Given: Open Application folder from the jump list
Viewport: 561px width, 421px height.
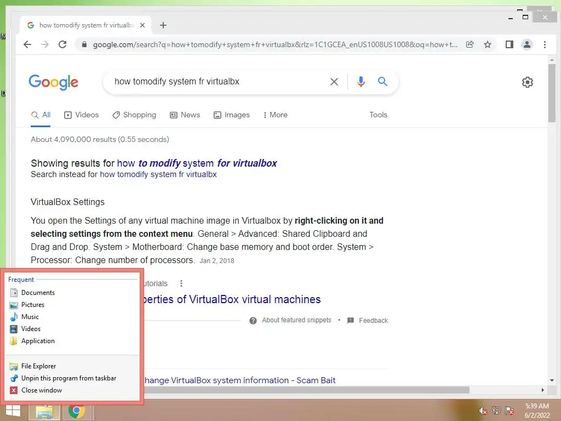Looking at the screenshot, I should [72, 341].
